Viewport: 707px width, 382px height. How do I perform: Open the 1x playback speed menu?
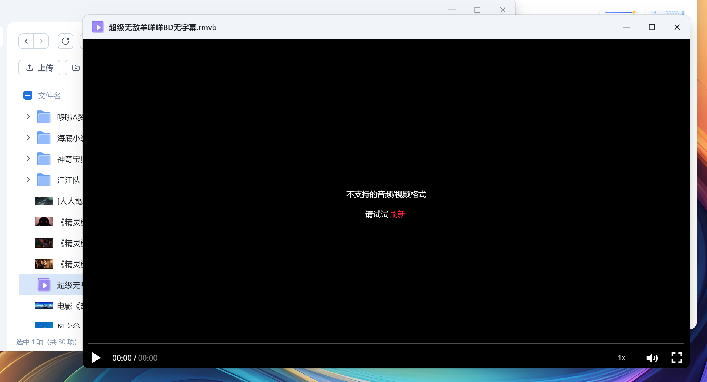tap(621, 358)
